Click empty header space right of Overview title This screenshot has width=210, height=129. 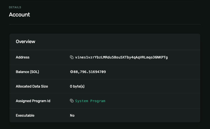coord(124,42)
